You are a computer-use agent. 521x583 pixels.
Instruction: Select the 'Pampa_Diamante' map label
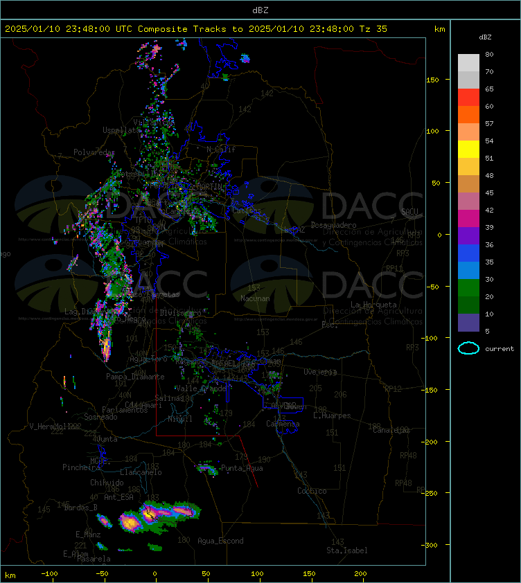pyautogui.click(x=135, y=377)
